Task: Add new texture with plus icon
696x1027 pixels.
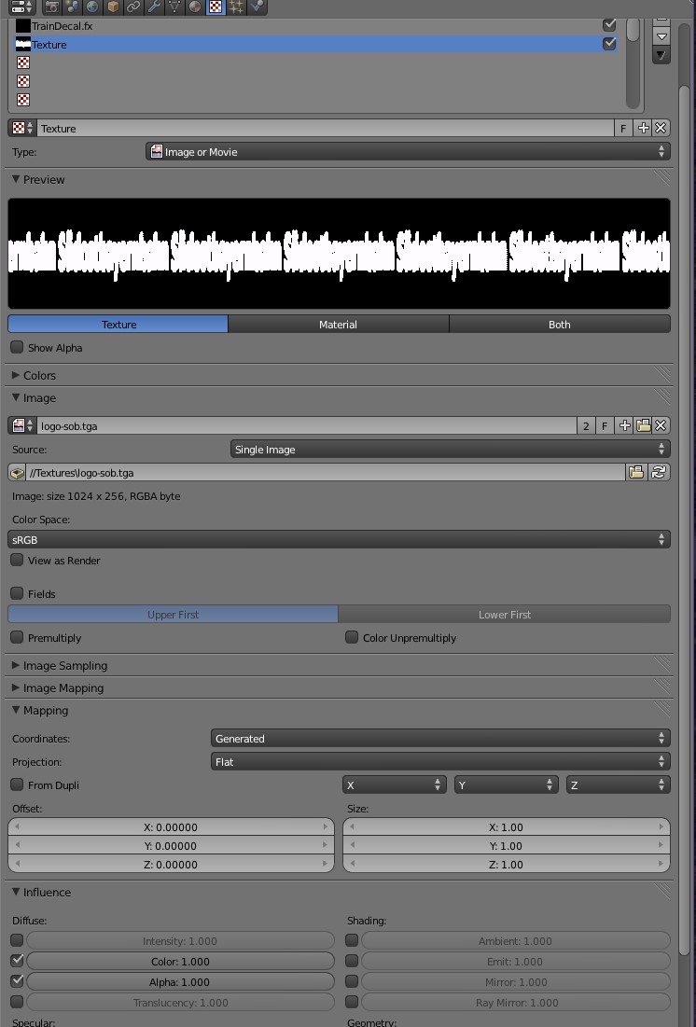Action: (643, 129)
